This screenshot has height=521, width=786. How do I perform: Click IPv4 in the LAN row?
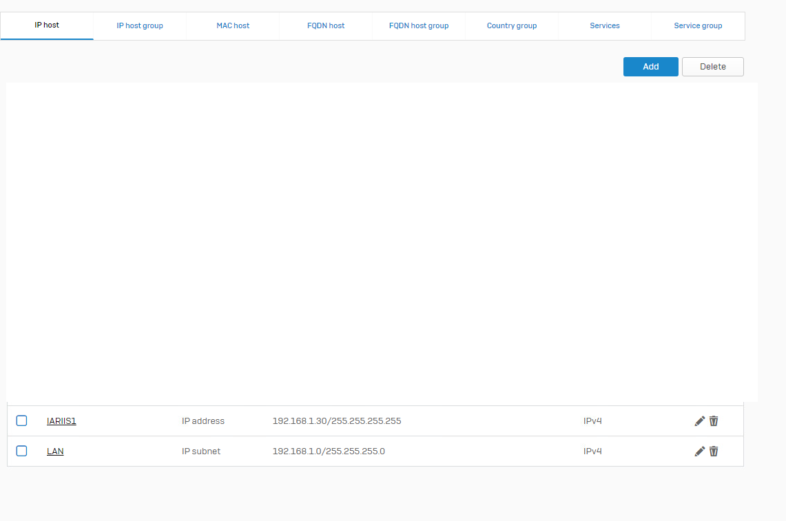click(x=592, y=451)
